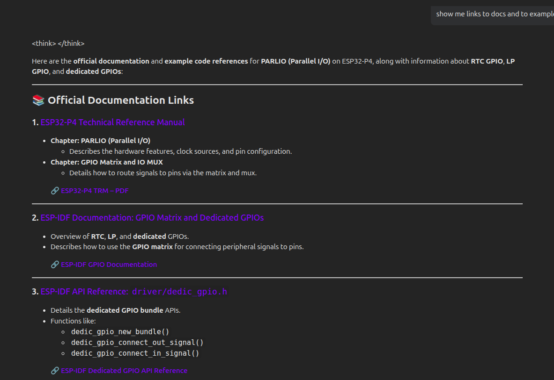The width and height of the screenshot is (554, 380).
Task: Open the ESP32-P4 TRM – PDF link
Action: point(95,191)
